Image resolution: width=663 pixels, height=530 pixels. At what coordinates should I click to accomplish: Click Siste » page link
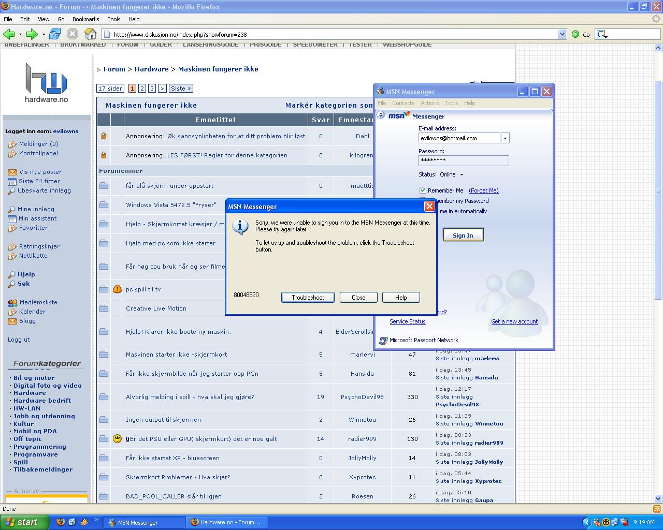181,89
